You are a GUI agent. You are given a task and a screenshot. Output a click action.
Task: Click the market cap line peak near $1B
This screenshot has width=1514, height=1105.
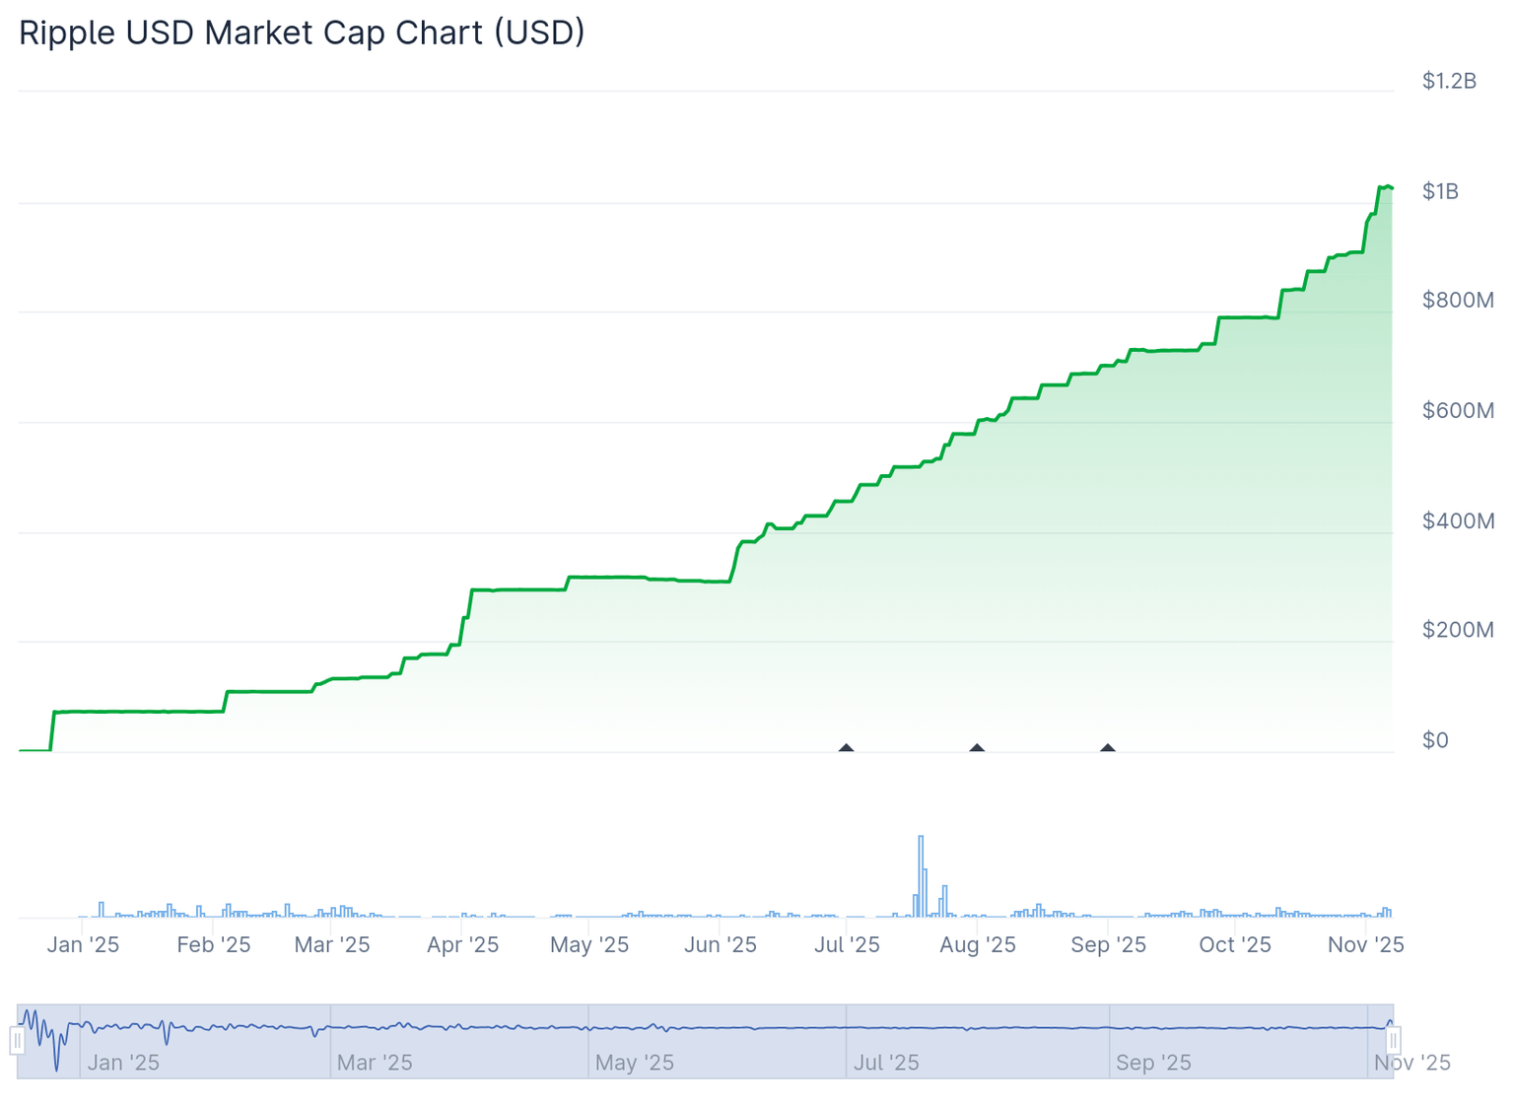click(x=1387, y=186)
